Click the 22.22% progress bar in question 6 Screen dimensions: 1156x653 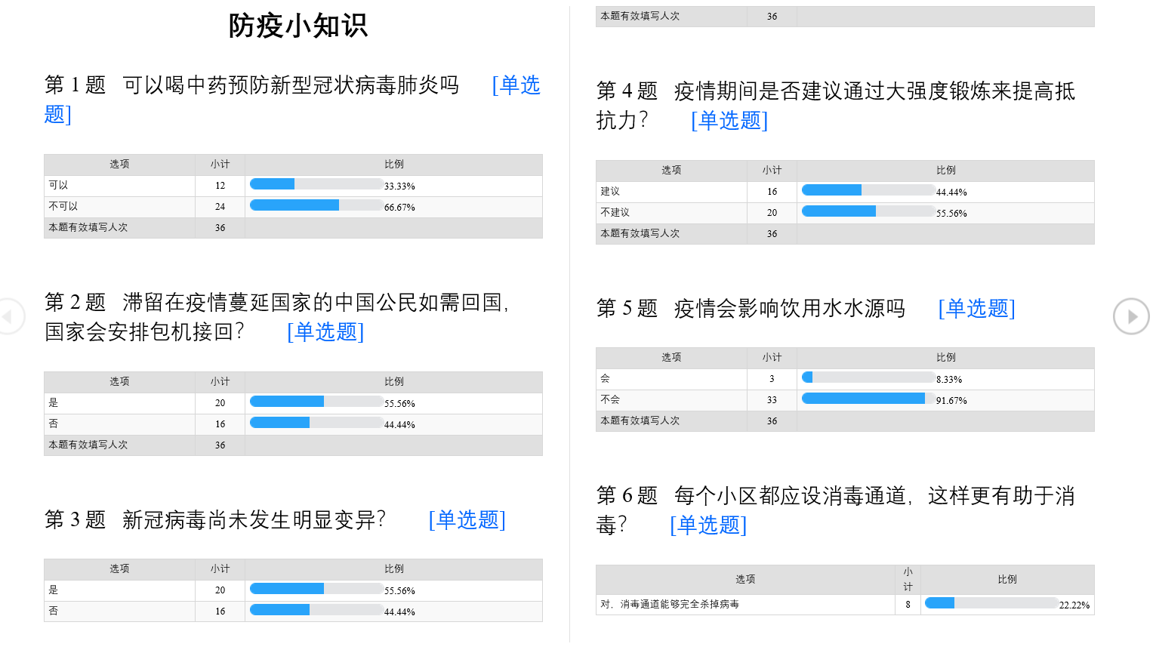[991, 603]
